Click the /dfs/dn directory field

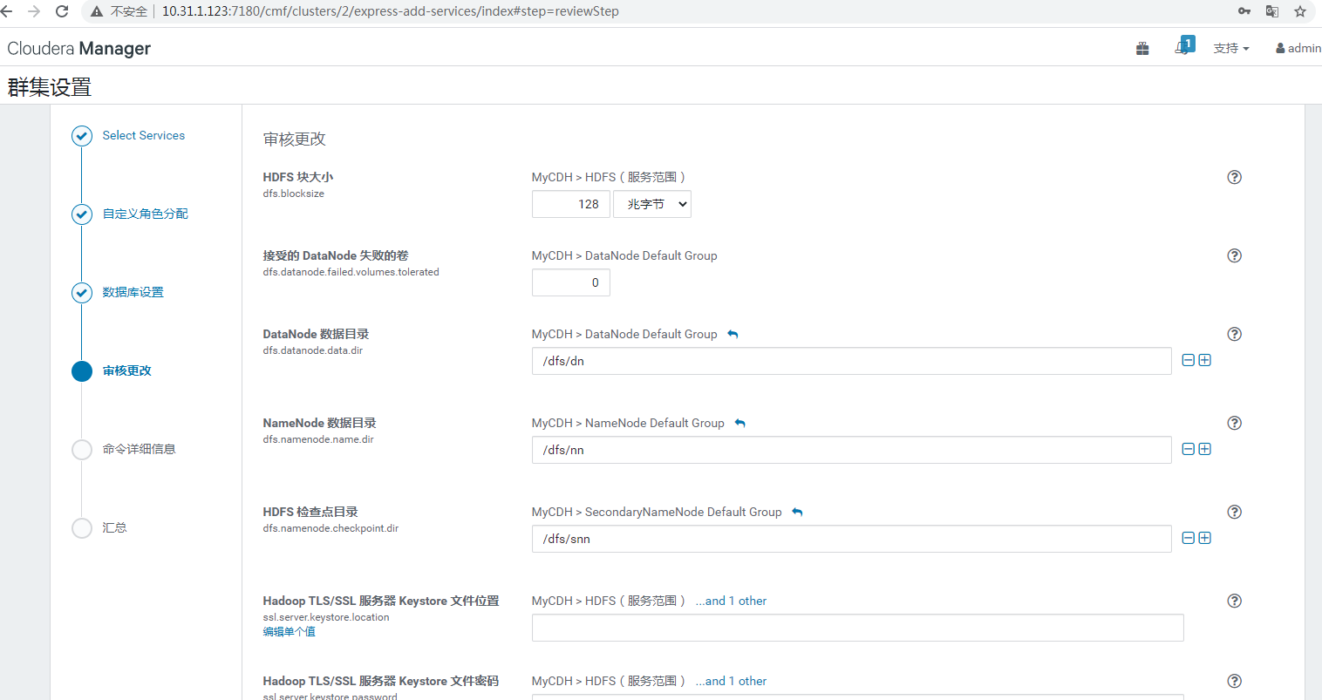852,361
